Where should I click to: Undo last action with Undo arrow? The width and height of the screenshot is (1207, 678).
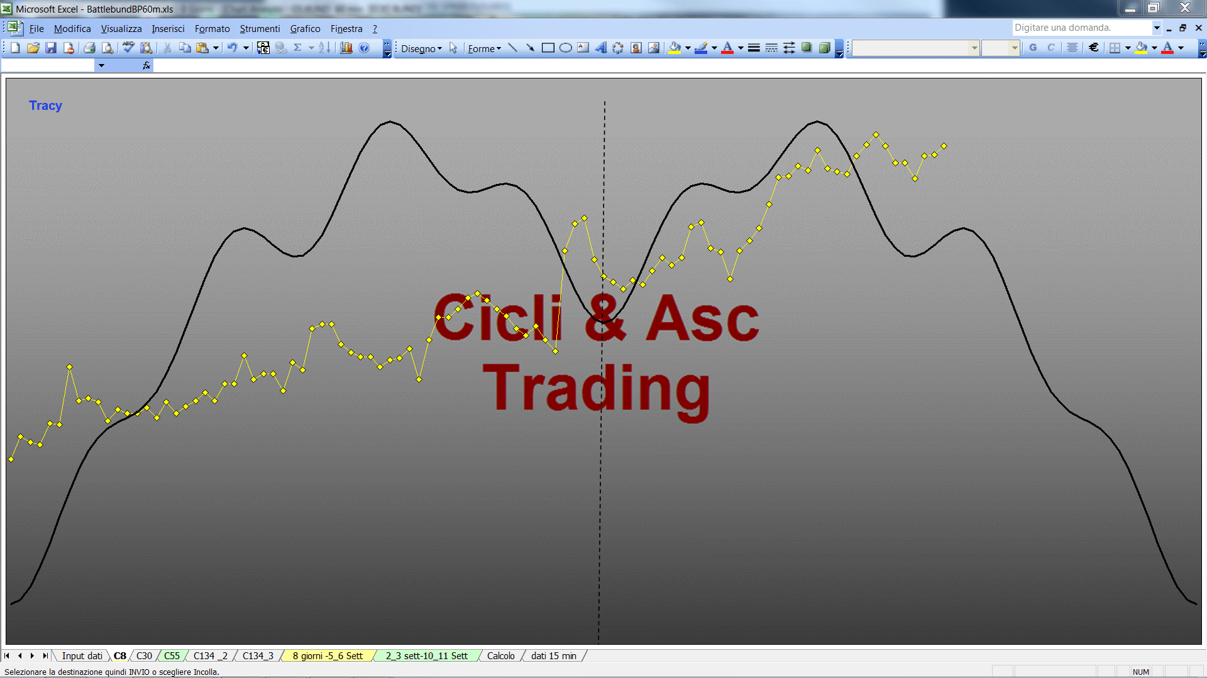coord(232,48)
